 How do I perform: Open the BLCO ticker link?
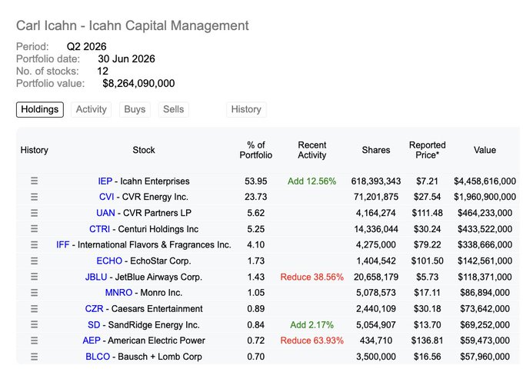[98, 357]
